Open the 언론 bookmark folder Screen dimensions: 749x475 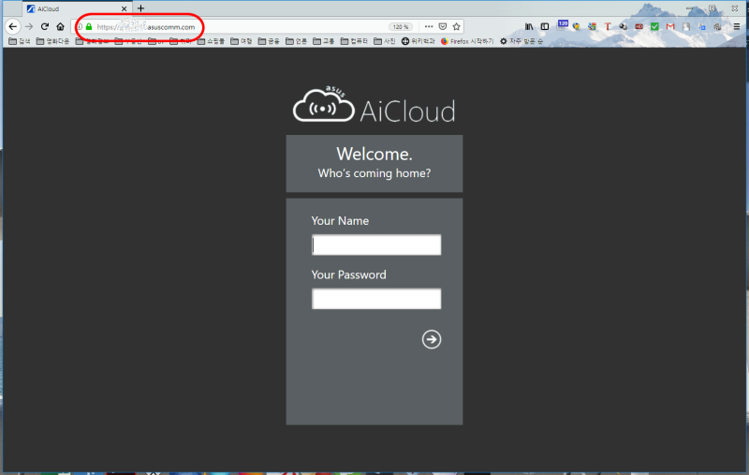tap(296, 41)
